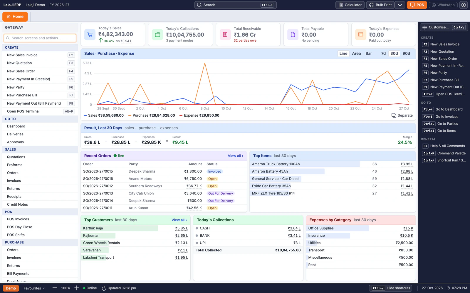
Task: Switch chart to Line view
Action: tap(343, 54)
